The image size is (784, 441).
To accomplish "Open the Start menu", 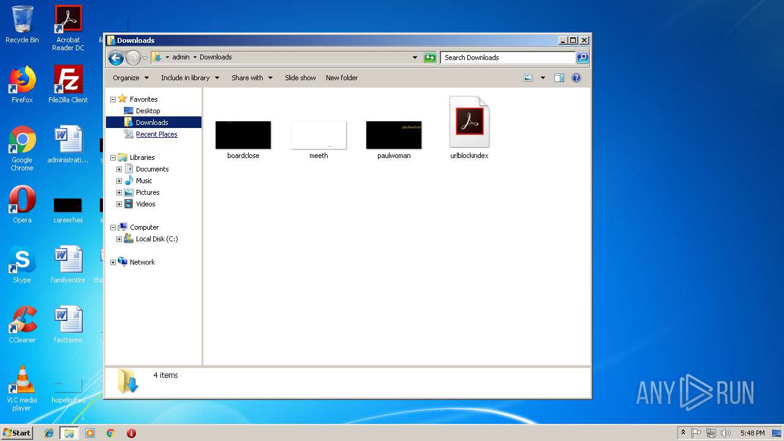I will (17, 432).
